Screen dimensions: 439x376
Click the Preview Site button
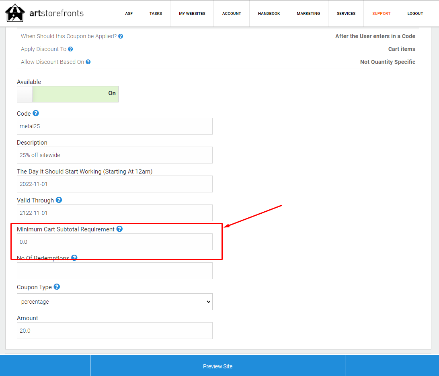point(218,366)
